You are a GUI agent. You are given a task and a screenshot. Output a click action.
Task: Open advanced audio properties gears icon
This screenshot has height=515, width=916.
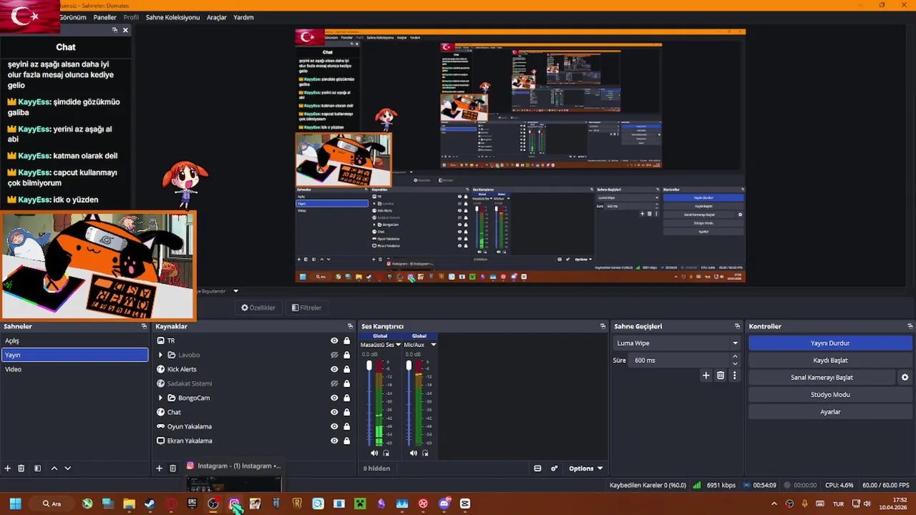point(554,469)
